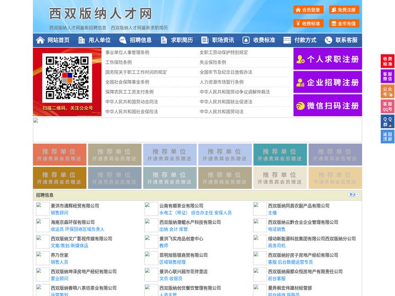Click the 免费注册 button

click(x=344, y=10)
